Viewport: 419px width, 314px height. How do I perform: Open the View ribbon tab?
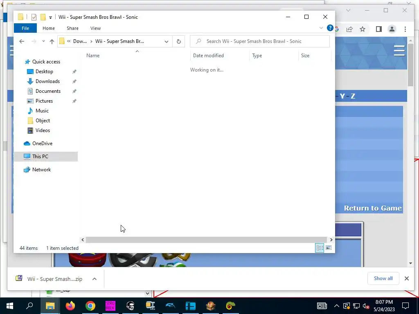click(95, 28)
